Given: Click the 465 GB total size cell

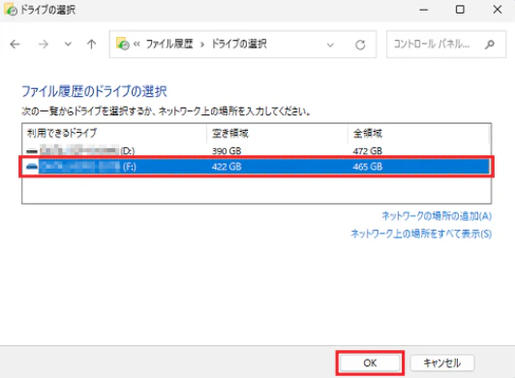Looking at the screenshot, I should pos(368,167).
